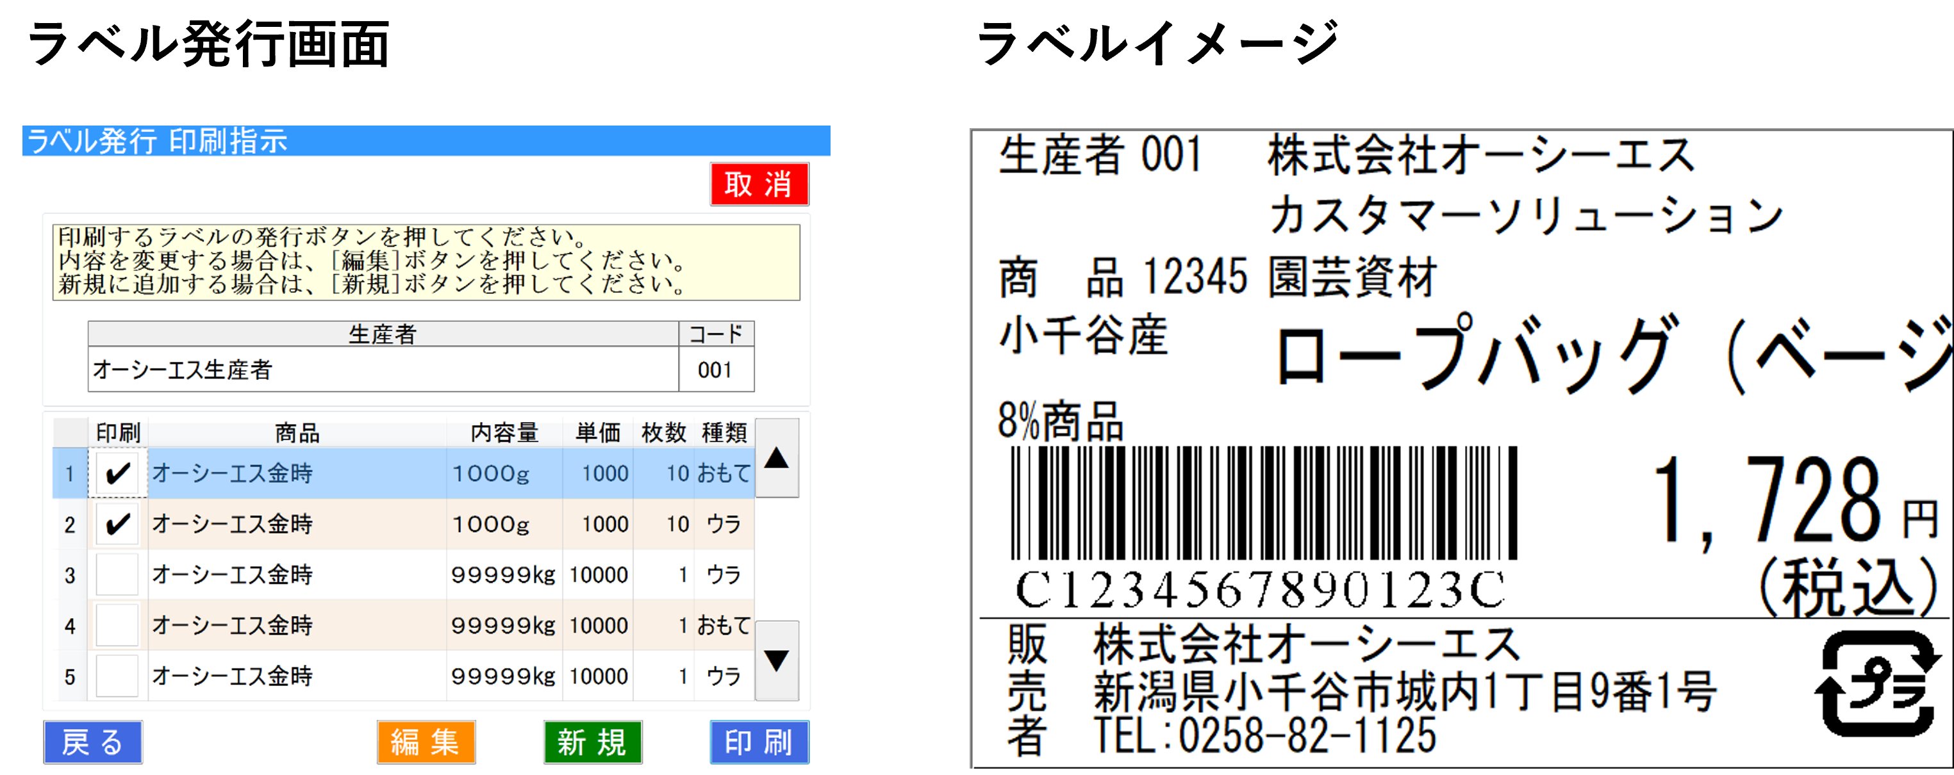
Task: Uncheck the print checkbox on row 1
Action: pyautogui.click(x=116, y=473)
